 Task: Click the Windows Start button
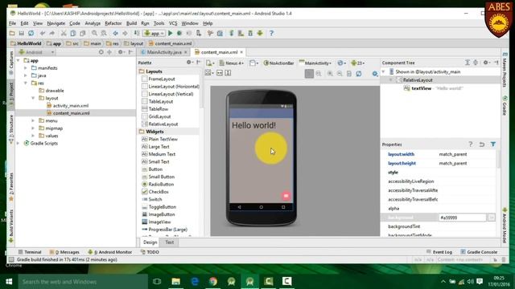coord(9,282)
